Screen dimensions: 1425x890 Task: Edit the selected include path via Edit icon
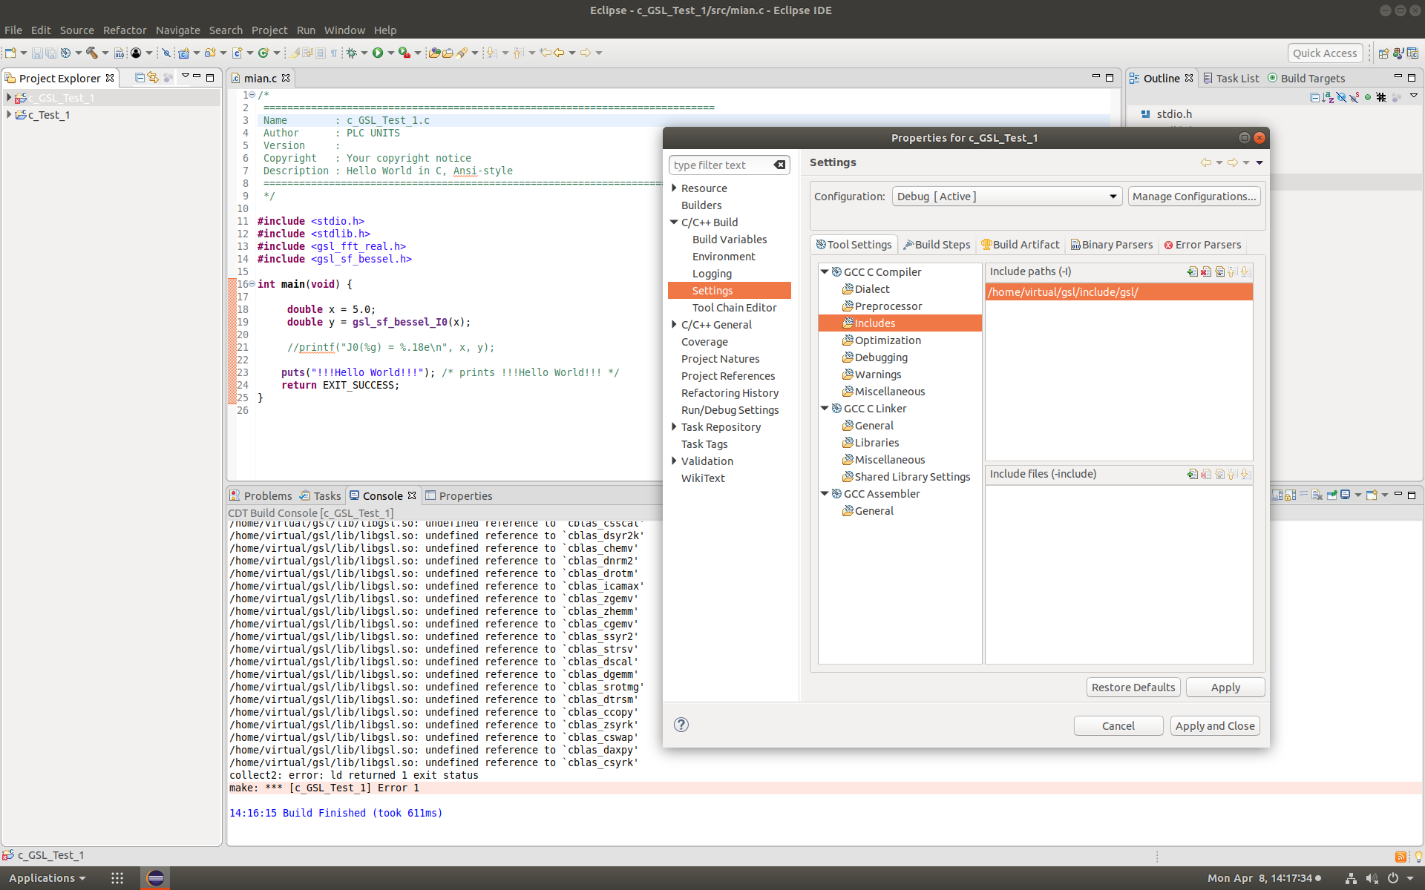1219,271
